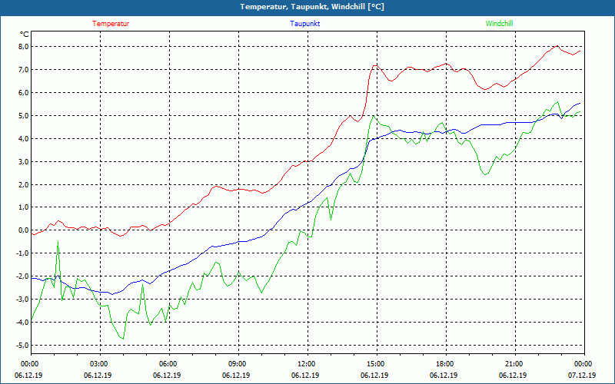615x384 pixels.
Task: Click the 7,0 y-axis value
Action: click(24, 70)
